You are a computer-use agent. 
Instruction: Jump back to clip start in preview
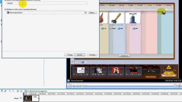77,86
